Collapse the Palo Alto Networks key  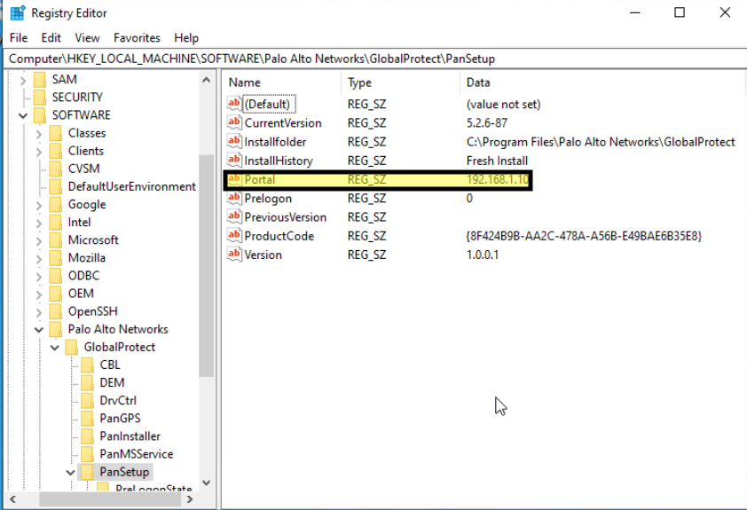pos(38,330)
